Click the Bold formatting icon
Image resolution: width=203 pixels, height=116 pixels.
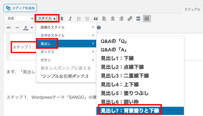(x=62, y=19)
